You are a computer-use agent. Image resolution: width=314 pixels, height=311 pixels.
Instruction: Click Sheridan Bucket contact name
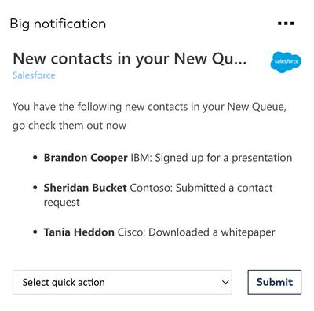click(85, 188)
